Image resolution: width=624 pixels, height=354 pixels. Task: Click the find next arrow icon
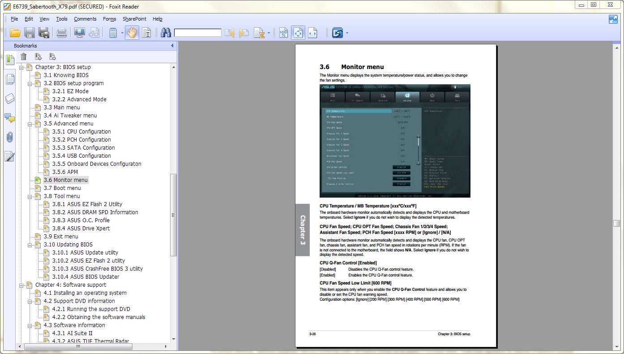[x=244, y=33]
